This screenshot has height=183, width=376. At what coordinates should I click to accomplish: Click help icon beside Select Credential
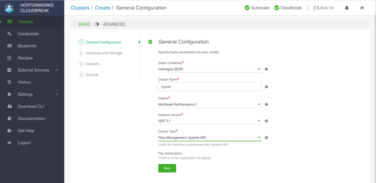[266, 69]
